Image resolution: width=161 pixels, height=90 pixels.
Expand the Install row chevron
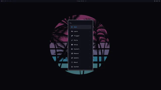coord(90,49)
